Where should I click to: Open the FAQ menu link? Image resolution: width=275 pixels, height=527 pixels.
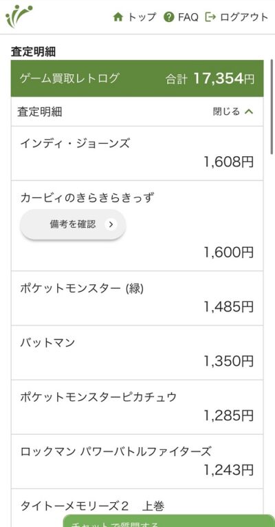point(181,17)
